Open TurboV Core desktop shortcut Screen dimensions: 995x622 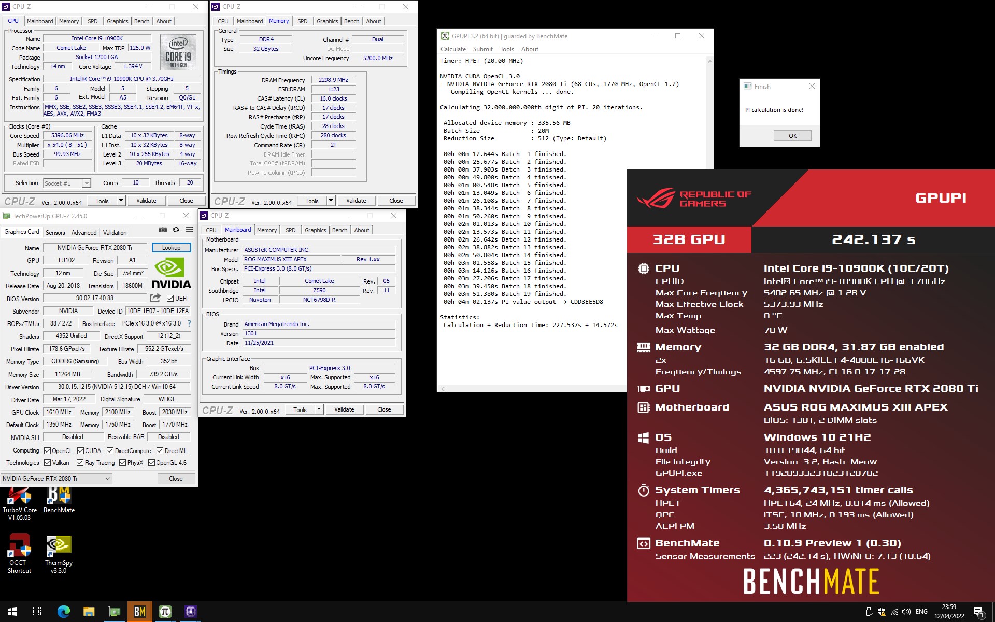click(x=20, y=504)
